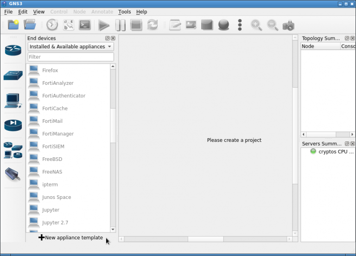Zoom in with the magnifier plus icon
Screen dimensions: 356x256
(256, 25)
